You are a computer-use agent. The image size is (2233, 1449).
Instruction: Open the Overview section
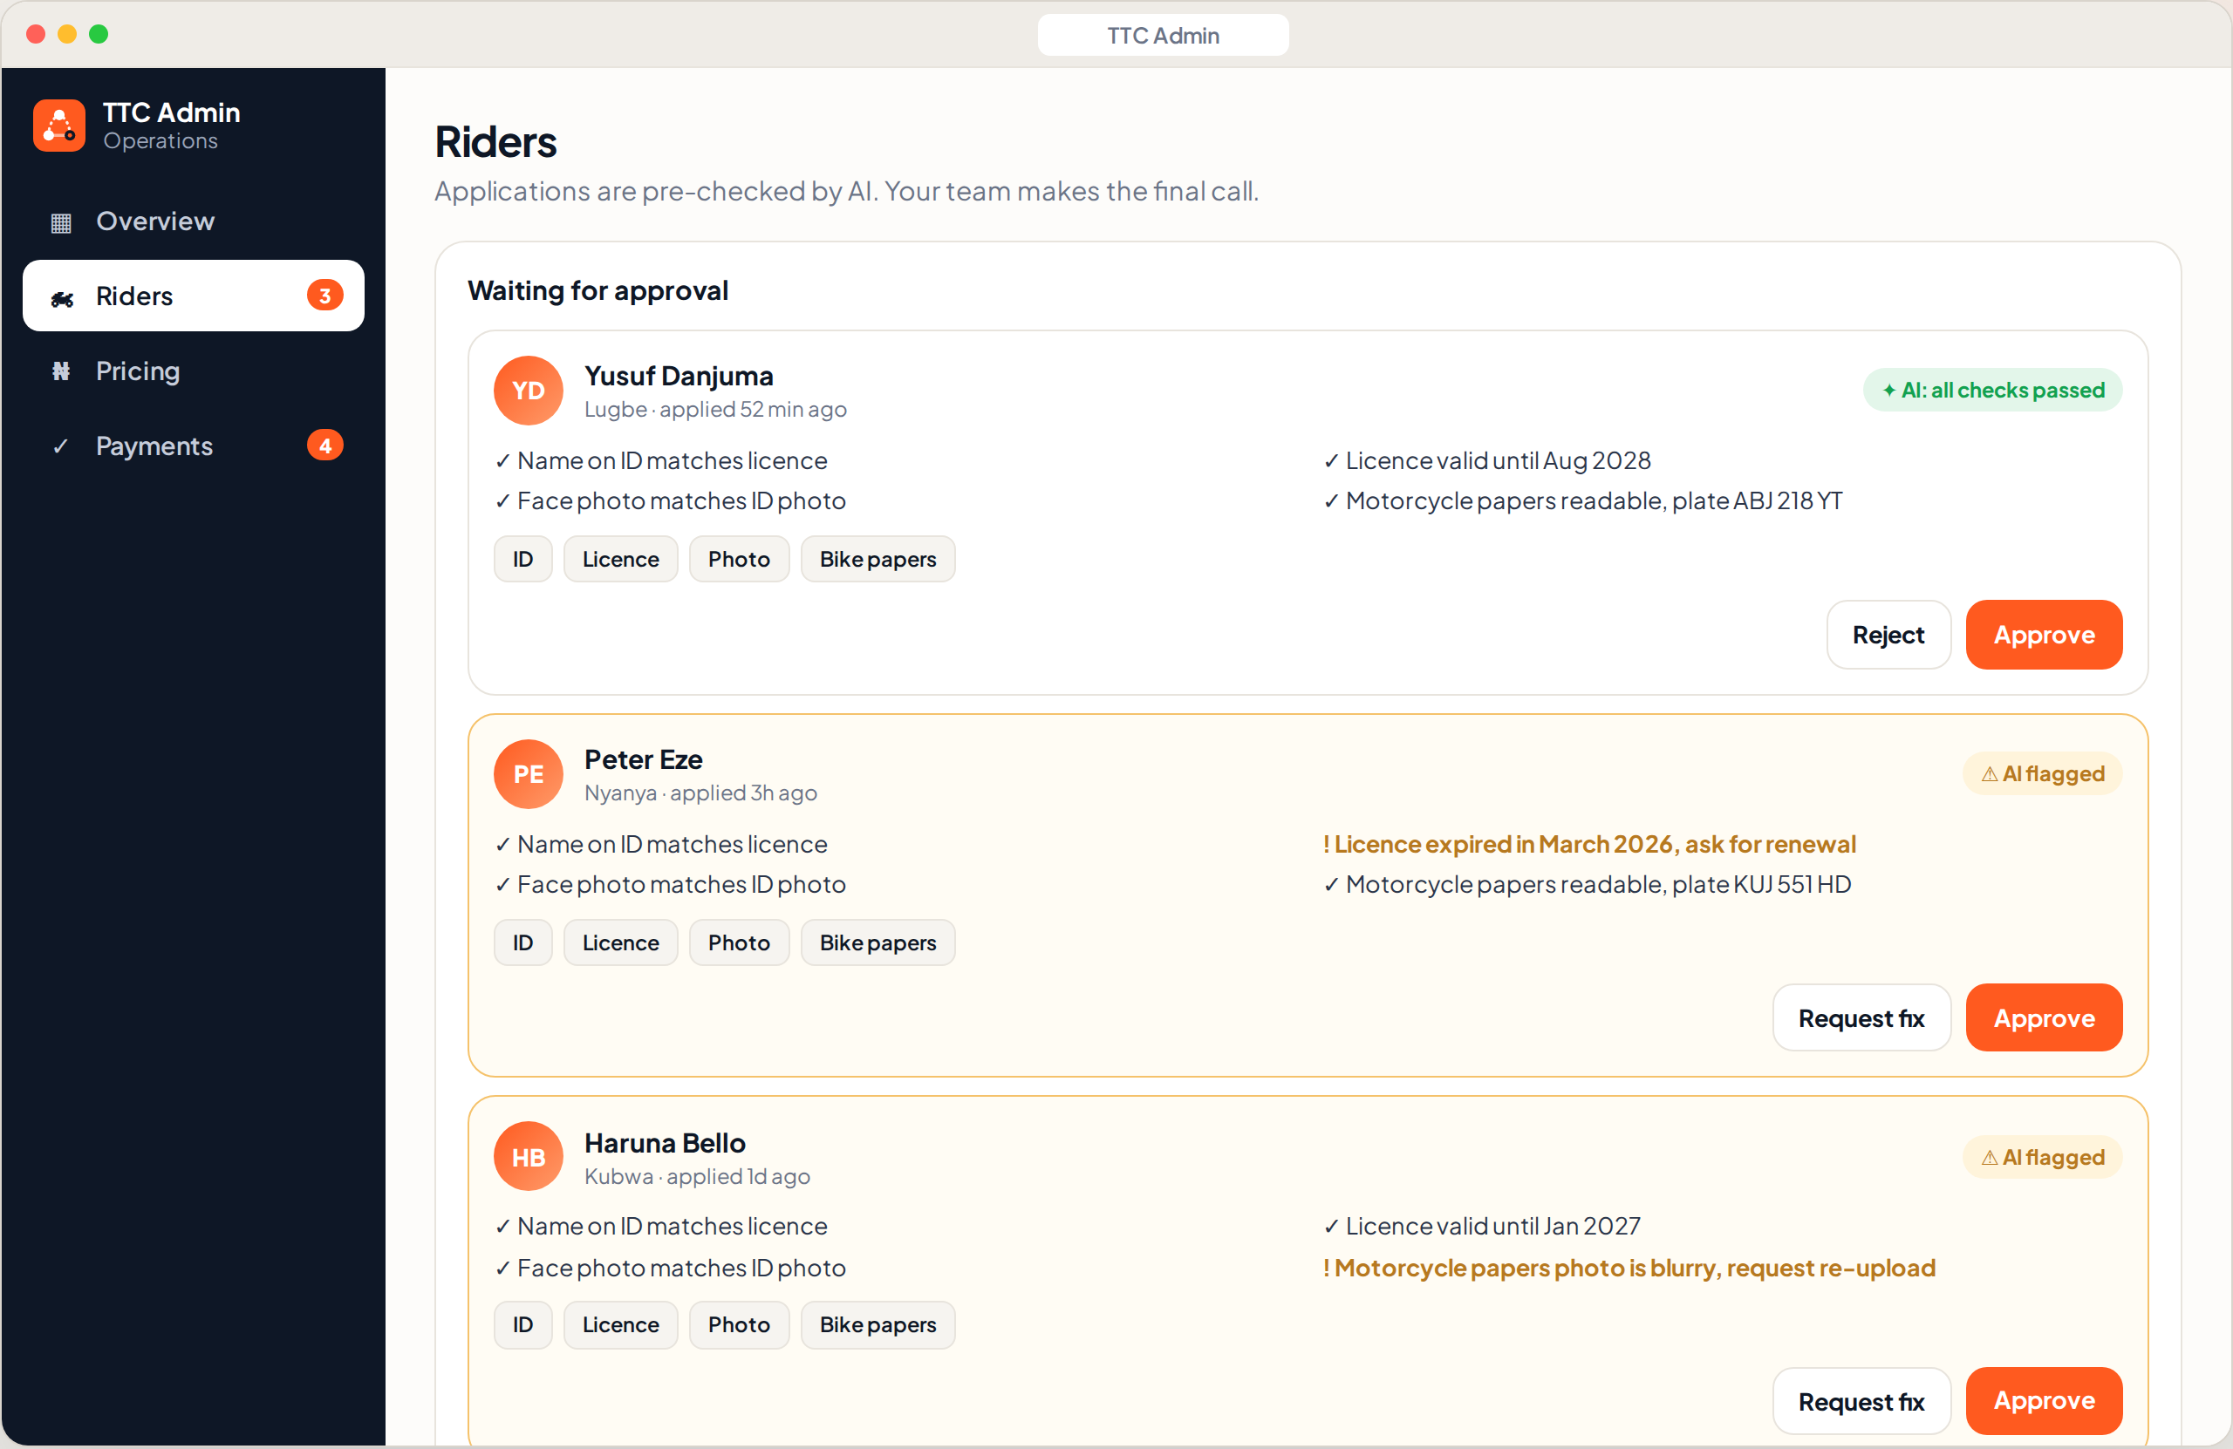tap(194, 221)
